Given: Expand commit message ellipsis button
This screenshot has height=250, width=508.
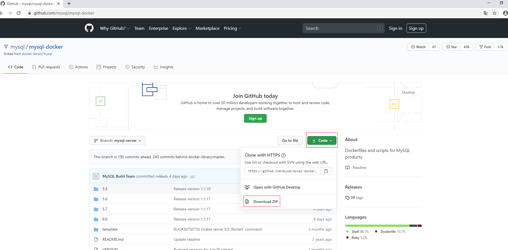Looking at the screenshot, I should (192, 177).
